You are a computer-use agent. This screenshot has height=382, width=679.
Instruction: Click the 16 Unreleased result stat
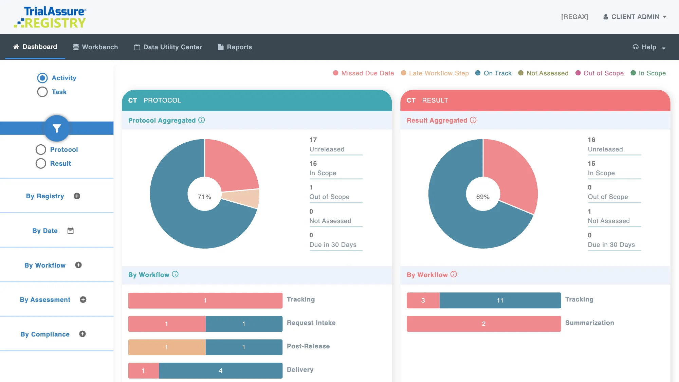[x=614, y=145]
